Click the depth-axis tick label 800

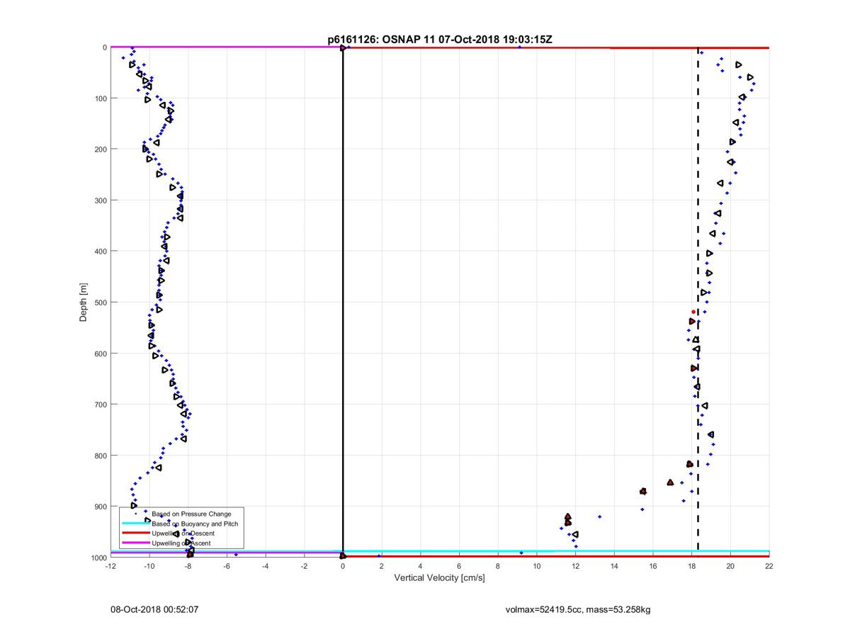point(100,456)
